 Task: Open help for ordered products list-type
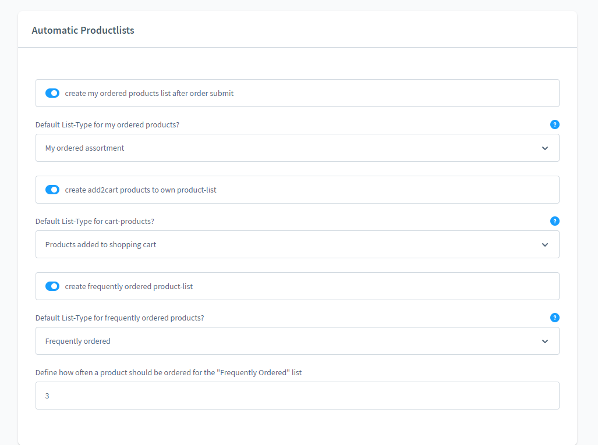pyautogui.click(x=554, y=124)
